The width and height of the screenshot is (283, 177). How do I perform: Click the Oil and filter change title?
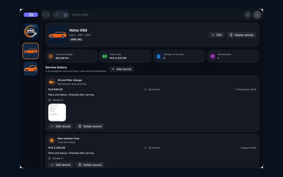tap(70, 80)
